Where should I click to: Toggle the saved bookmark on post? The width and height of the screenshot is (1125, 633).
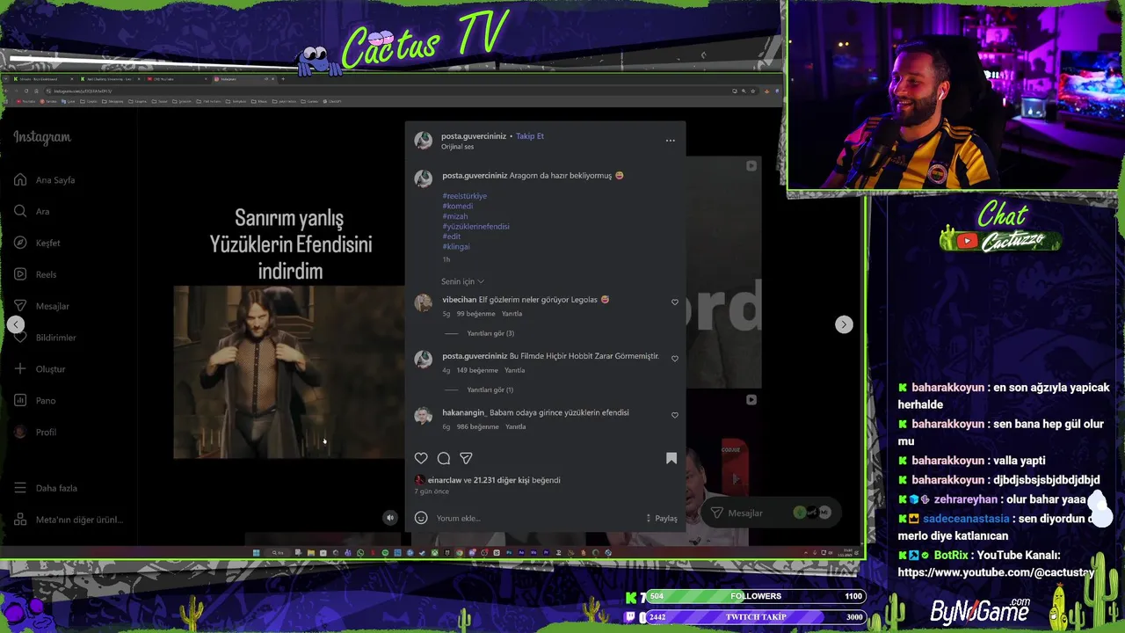(x=671, y=458)
